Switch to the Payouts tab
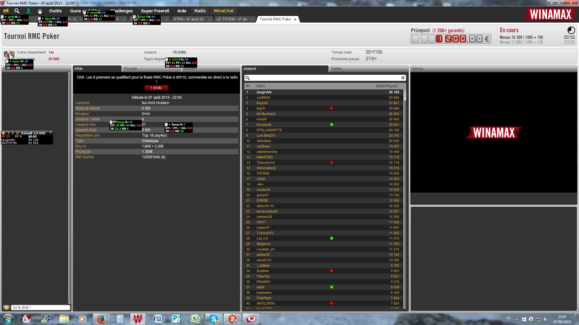The width and height of the screenshot is (579, 325). [131, 69]
